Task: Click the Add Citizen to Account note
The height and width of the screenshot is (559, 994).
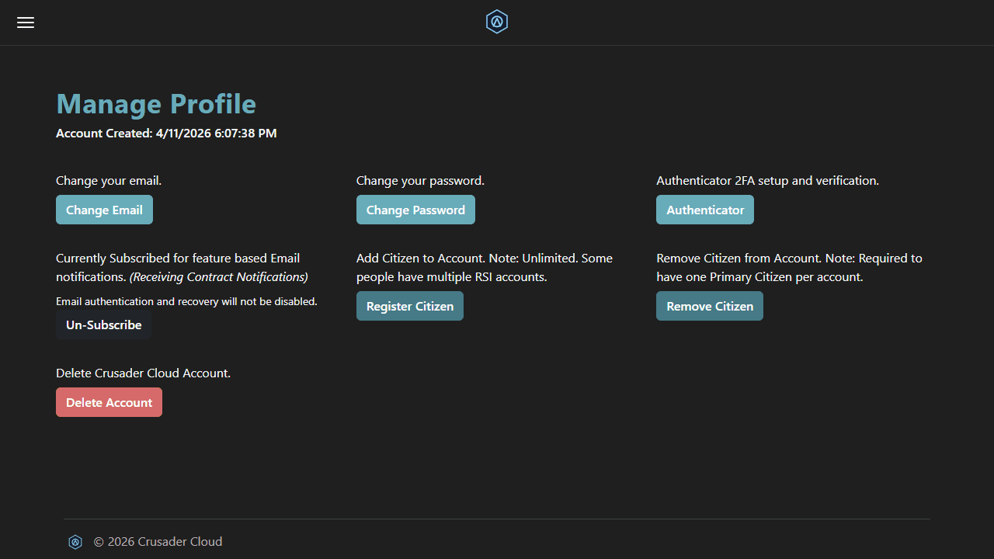Action: tap(484, 267)
